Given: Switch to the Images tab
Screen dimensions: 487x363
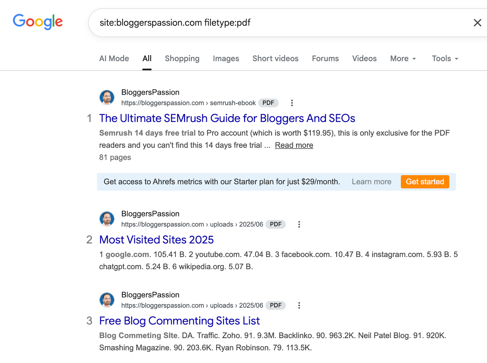Looking at the screenshot, I should (226, 59).
